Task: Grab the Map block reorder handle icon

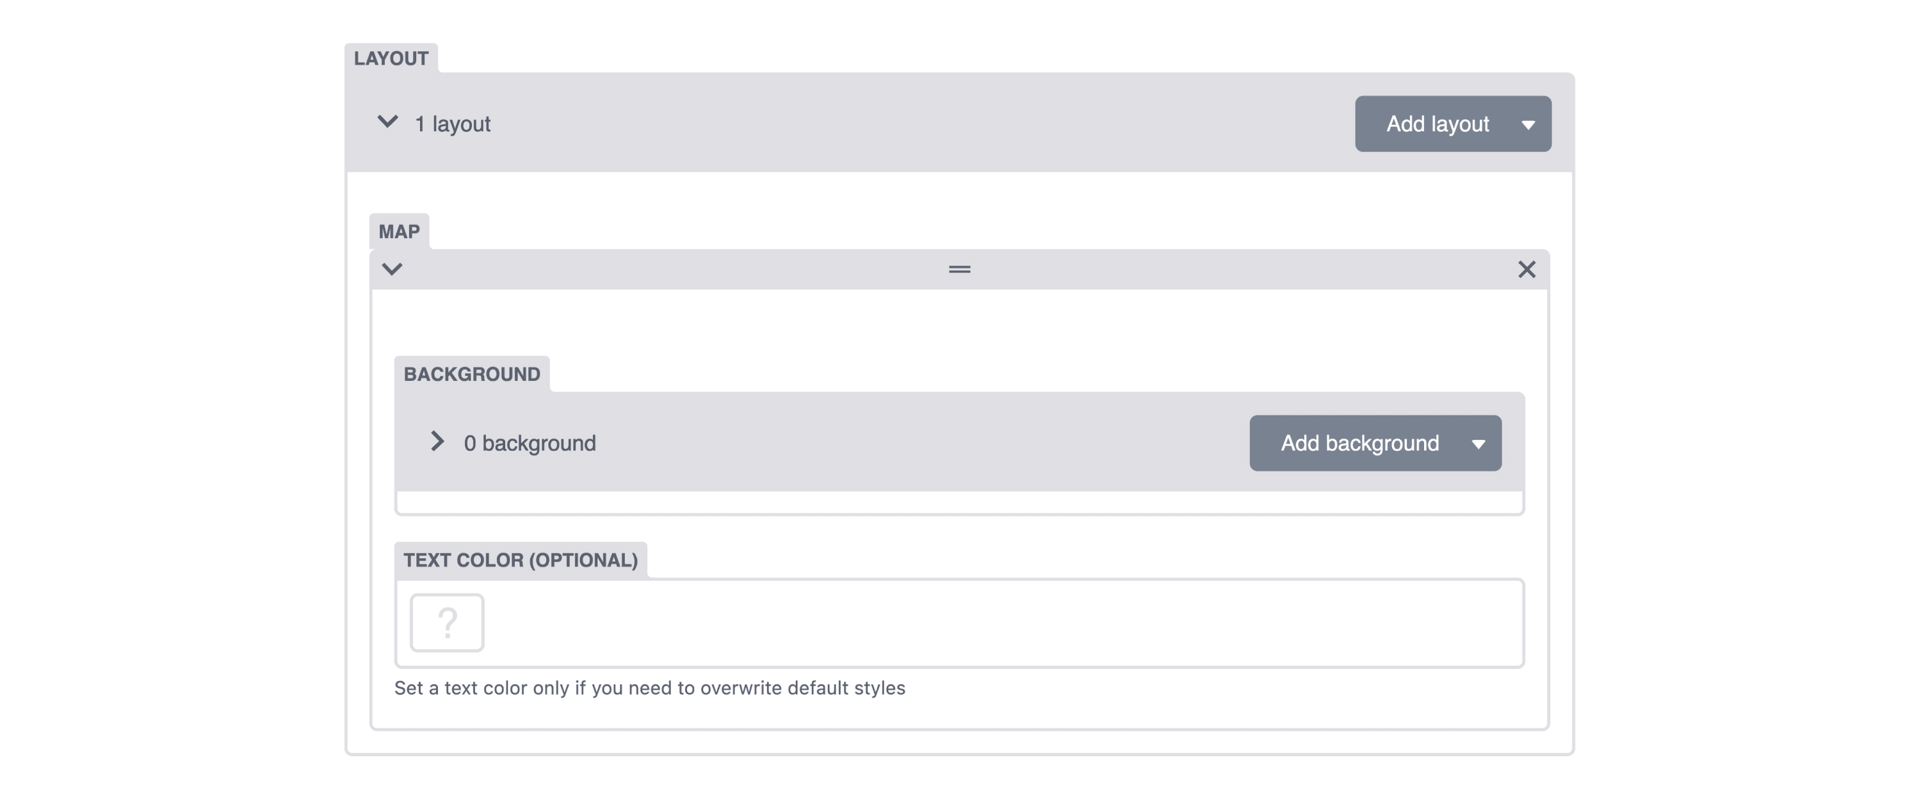Action: pos(959,269)
